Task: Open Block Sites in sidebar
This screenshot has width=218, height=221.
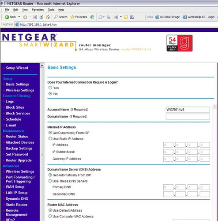Action: pyautogui.click(x=15, y=107)
